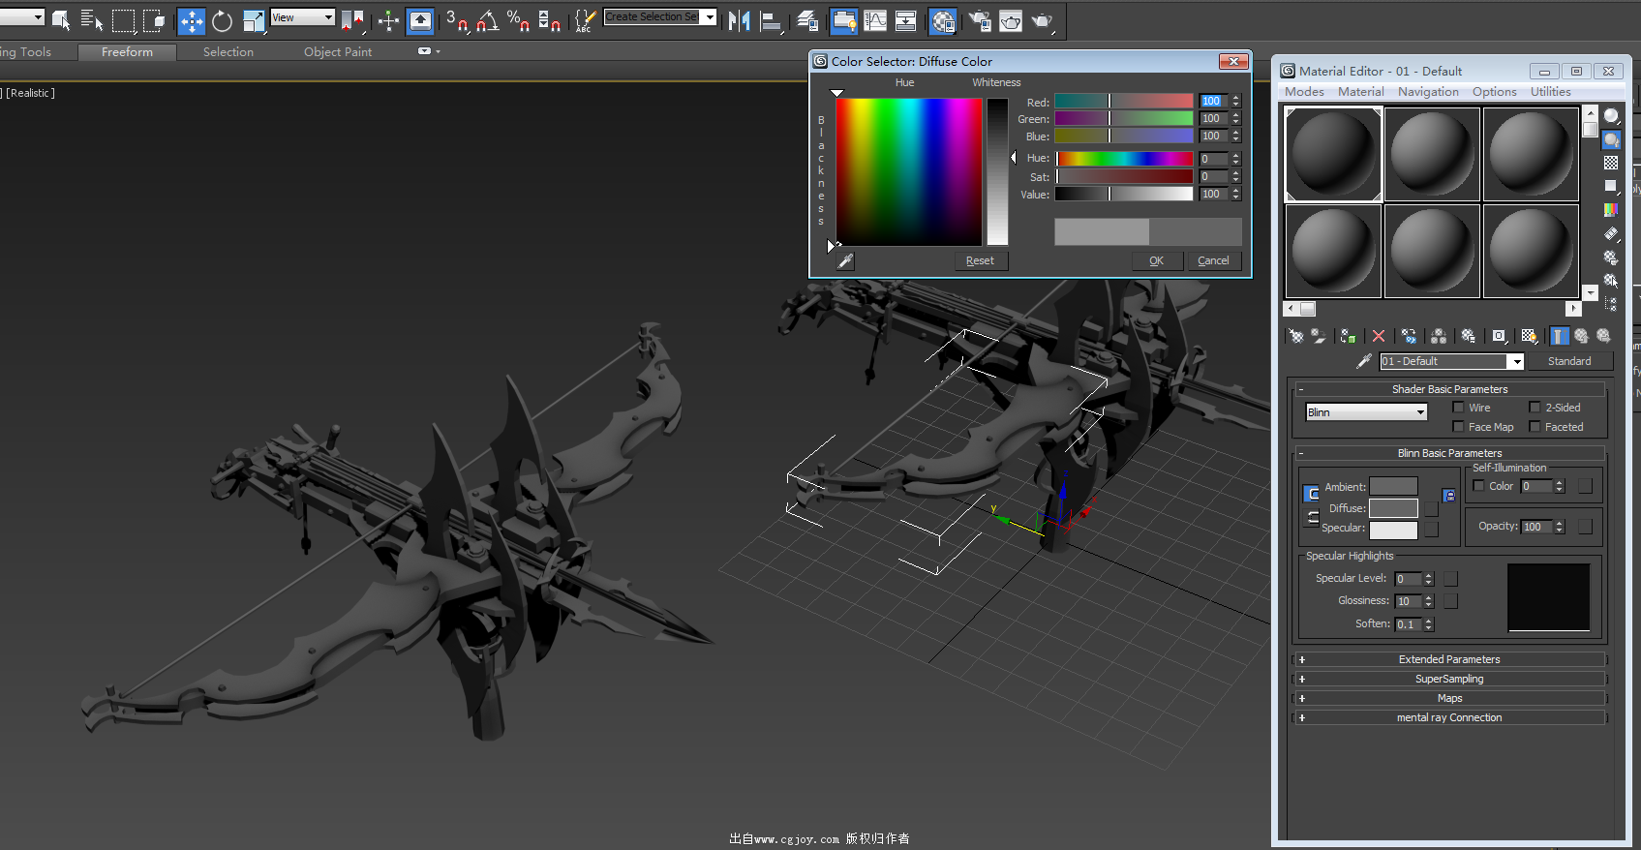
Task: Click the Specular color swatch
Action: 1393,530
